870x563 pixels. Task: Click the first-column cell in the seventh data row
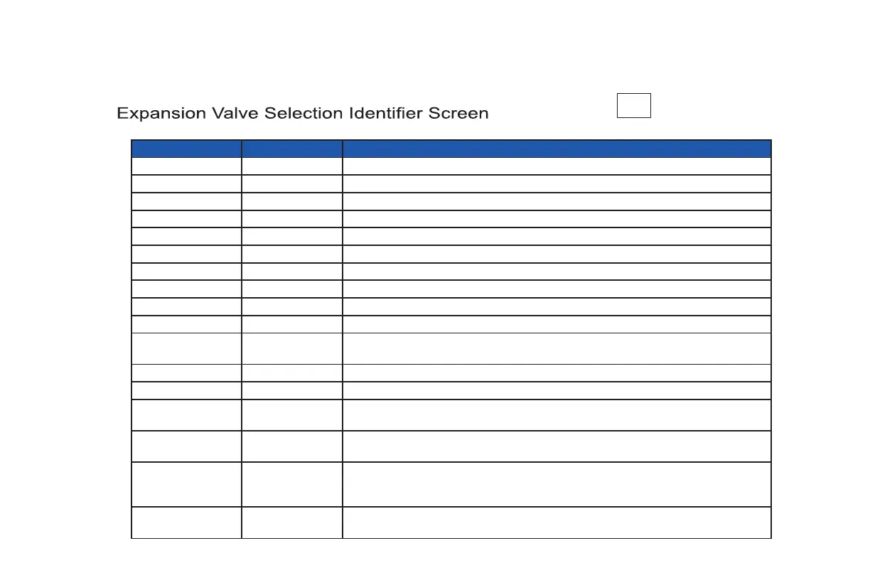pos(186,272)
